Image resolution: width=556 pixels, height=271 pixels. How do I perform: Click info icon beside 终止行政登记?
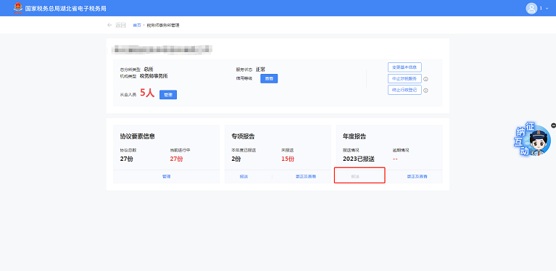coord(426,91)
